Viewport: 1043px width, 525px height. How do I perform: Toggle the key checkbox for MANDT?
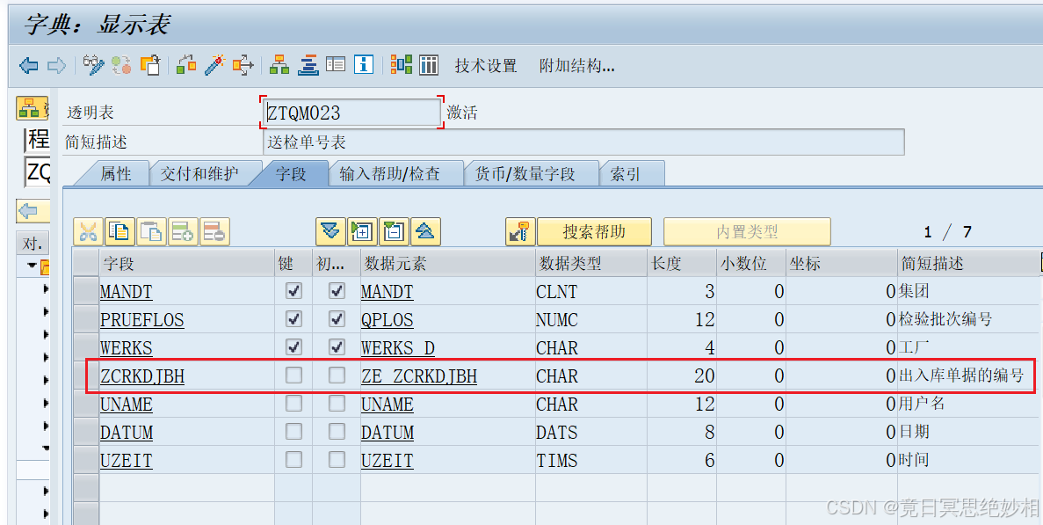pos(293,291)
